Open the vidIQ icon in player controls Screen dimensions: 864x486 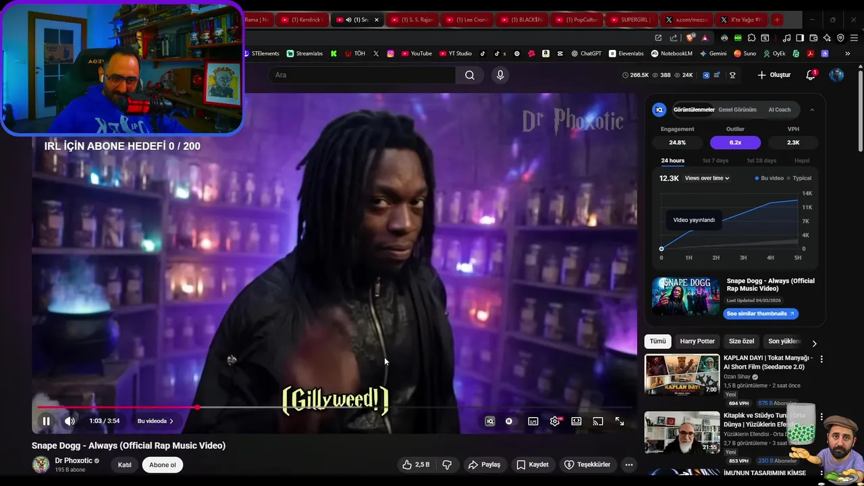(x=490, y=421)
